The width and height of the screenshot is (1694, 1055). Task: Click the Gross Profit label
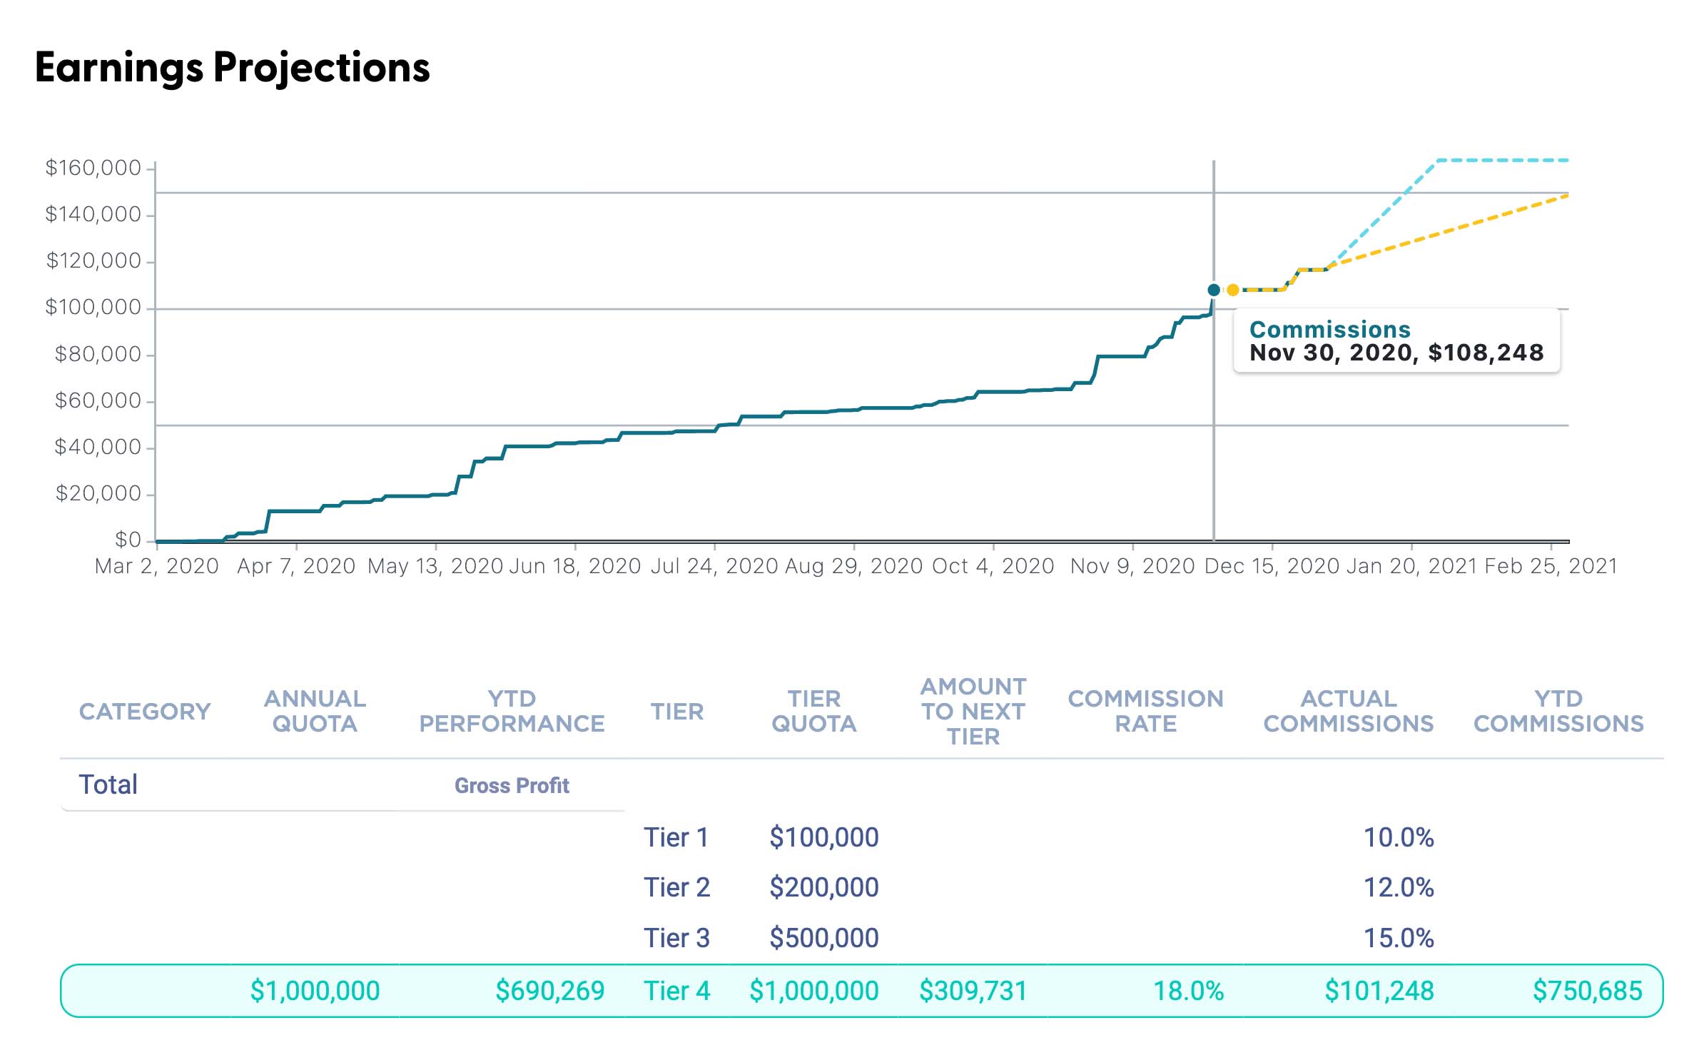[512, 786]
